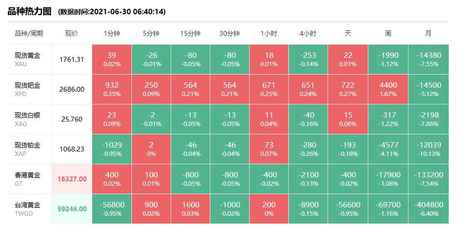Image resolution: width=459 pixels, height=227 pixels.
Task: Open the 香港黄金 GT instrument
Action: click(x=27, y=179)
